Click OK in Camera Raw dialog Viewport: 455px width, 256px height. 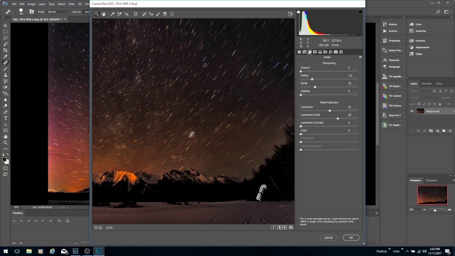(x=351, y=238)
